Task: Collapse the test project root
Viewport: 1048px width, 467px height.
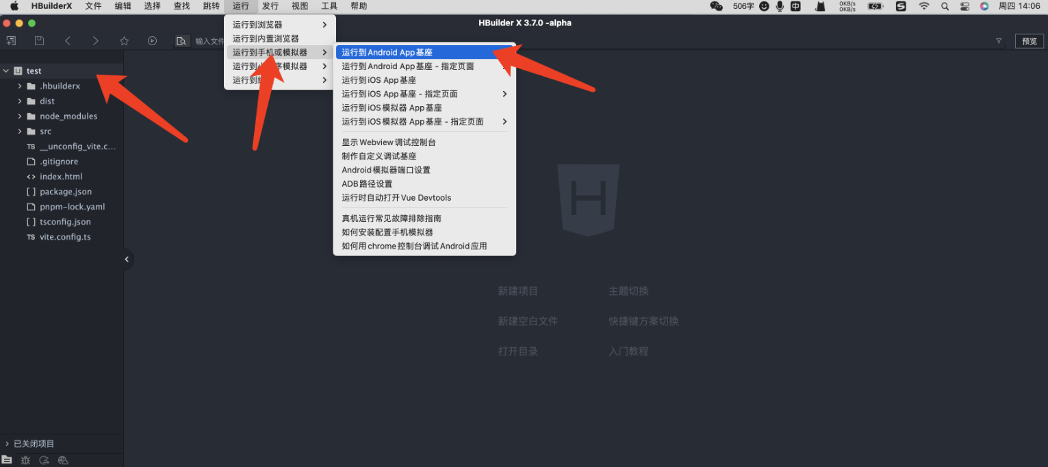Action: (6, 71)
